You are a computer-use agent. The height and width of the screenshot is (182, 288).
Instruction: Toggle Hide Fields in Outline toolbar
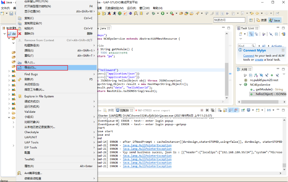[261, 75]
